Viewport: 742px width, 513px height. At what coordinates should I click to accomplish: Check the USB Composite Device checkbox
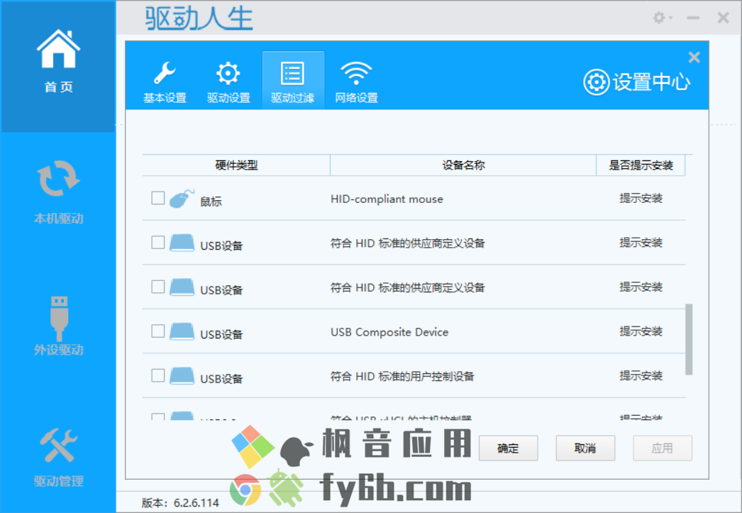158,331
